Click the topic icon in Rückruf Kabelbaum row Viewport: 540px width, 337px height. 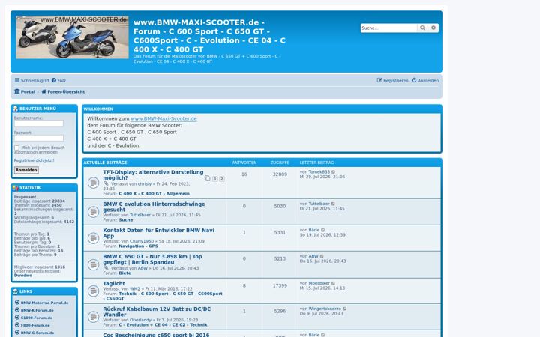93,317
